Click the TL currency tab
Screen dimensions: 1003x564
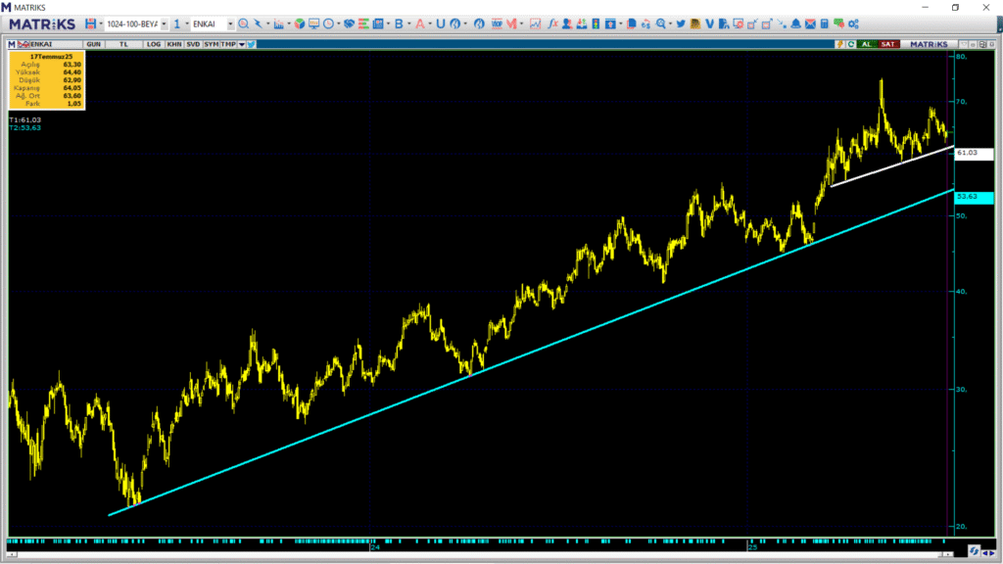tap(123, 44)
